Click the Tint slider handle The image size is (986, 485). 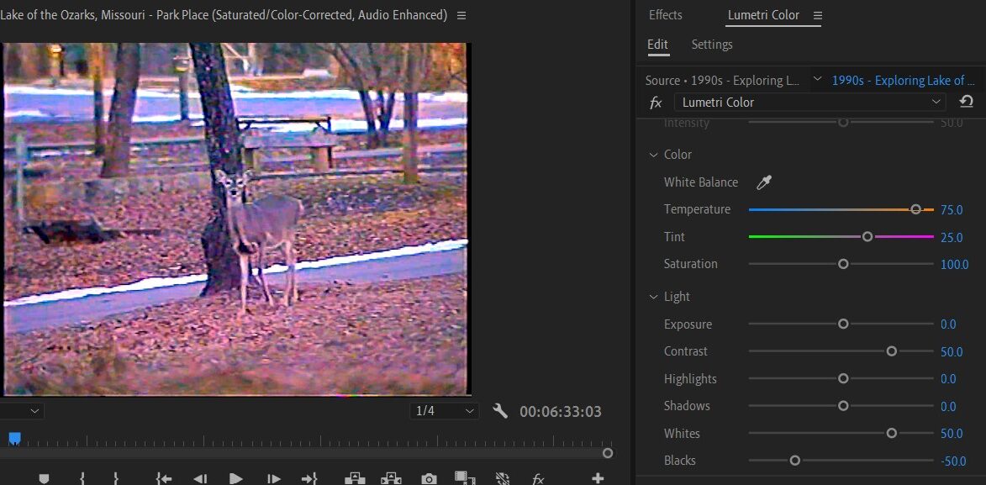867,237
